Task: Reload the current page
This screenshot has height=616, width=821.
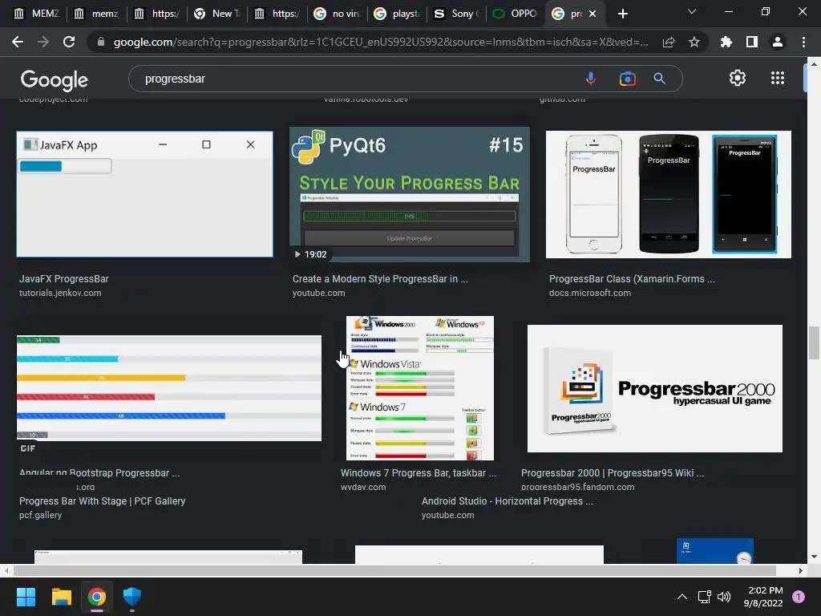Action: click(x=69, y=42)
